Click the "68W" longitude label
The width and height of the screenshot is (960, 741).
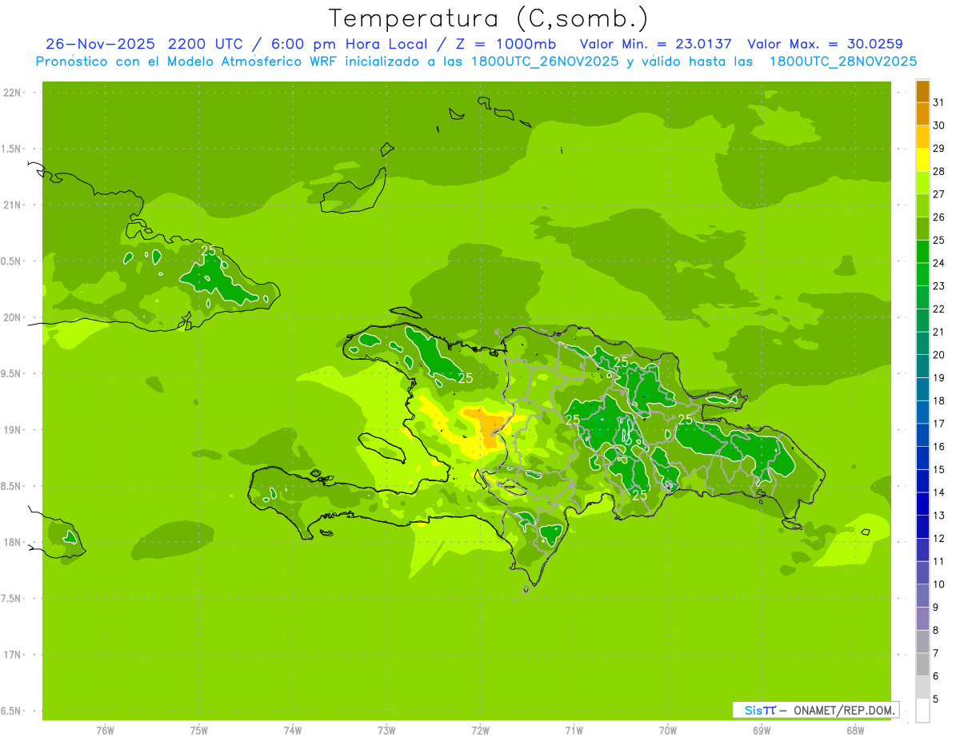pos(855,731)
